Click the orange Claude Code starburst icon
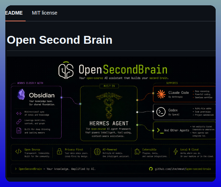 (161, 94)
